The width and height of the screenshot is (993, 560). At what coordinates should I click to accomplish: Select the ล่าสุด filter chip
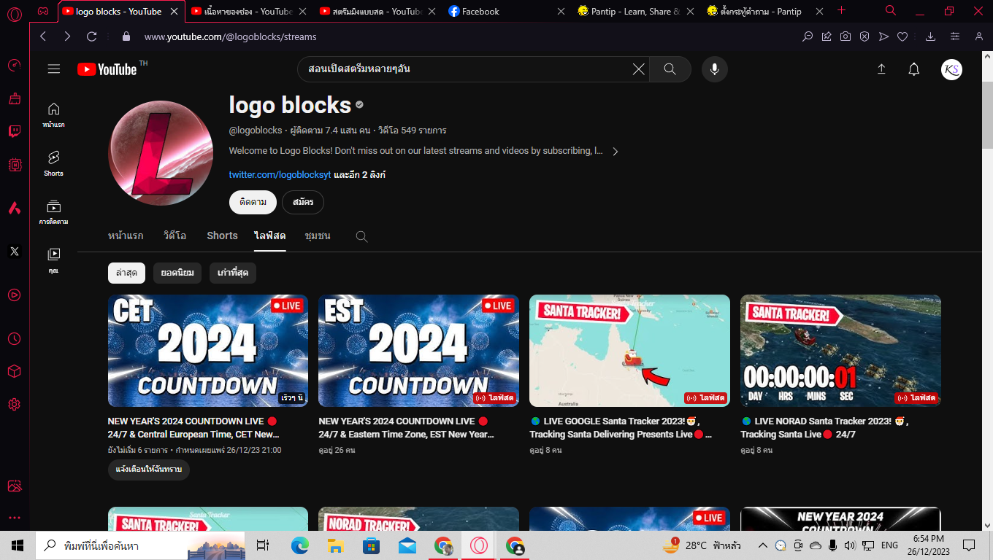tap(126, 273)
